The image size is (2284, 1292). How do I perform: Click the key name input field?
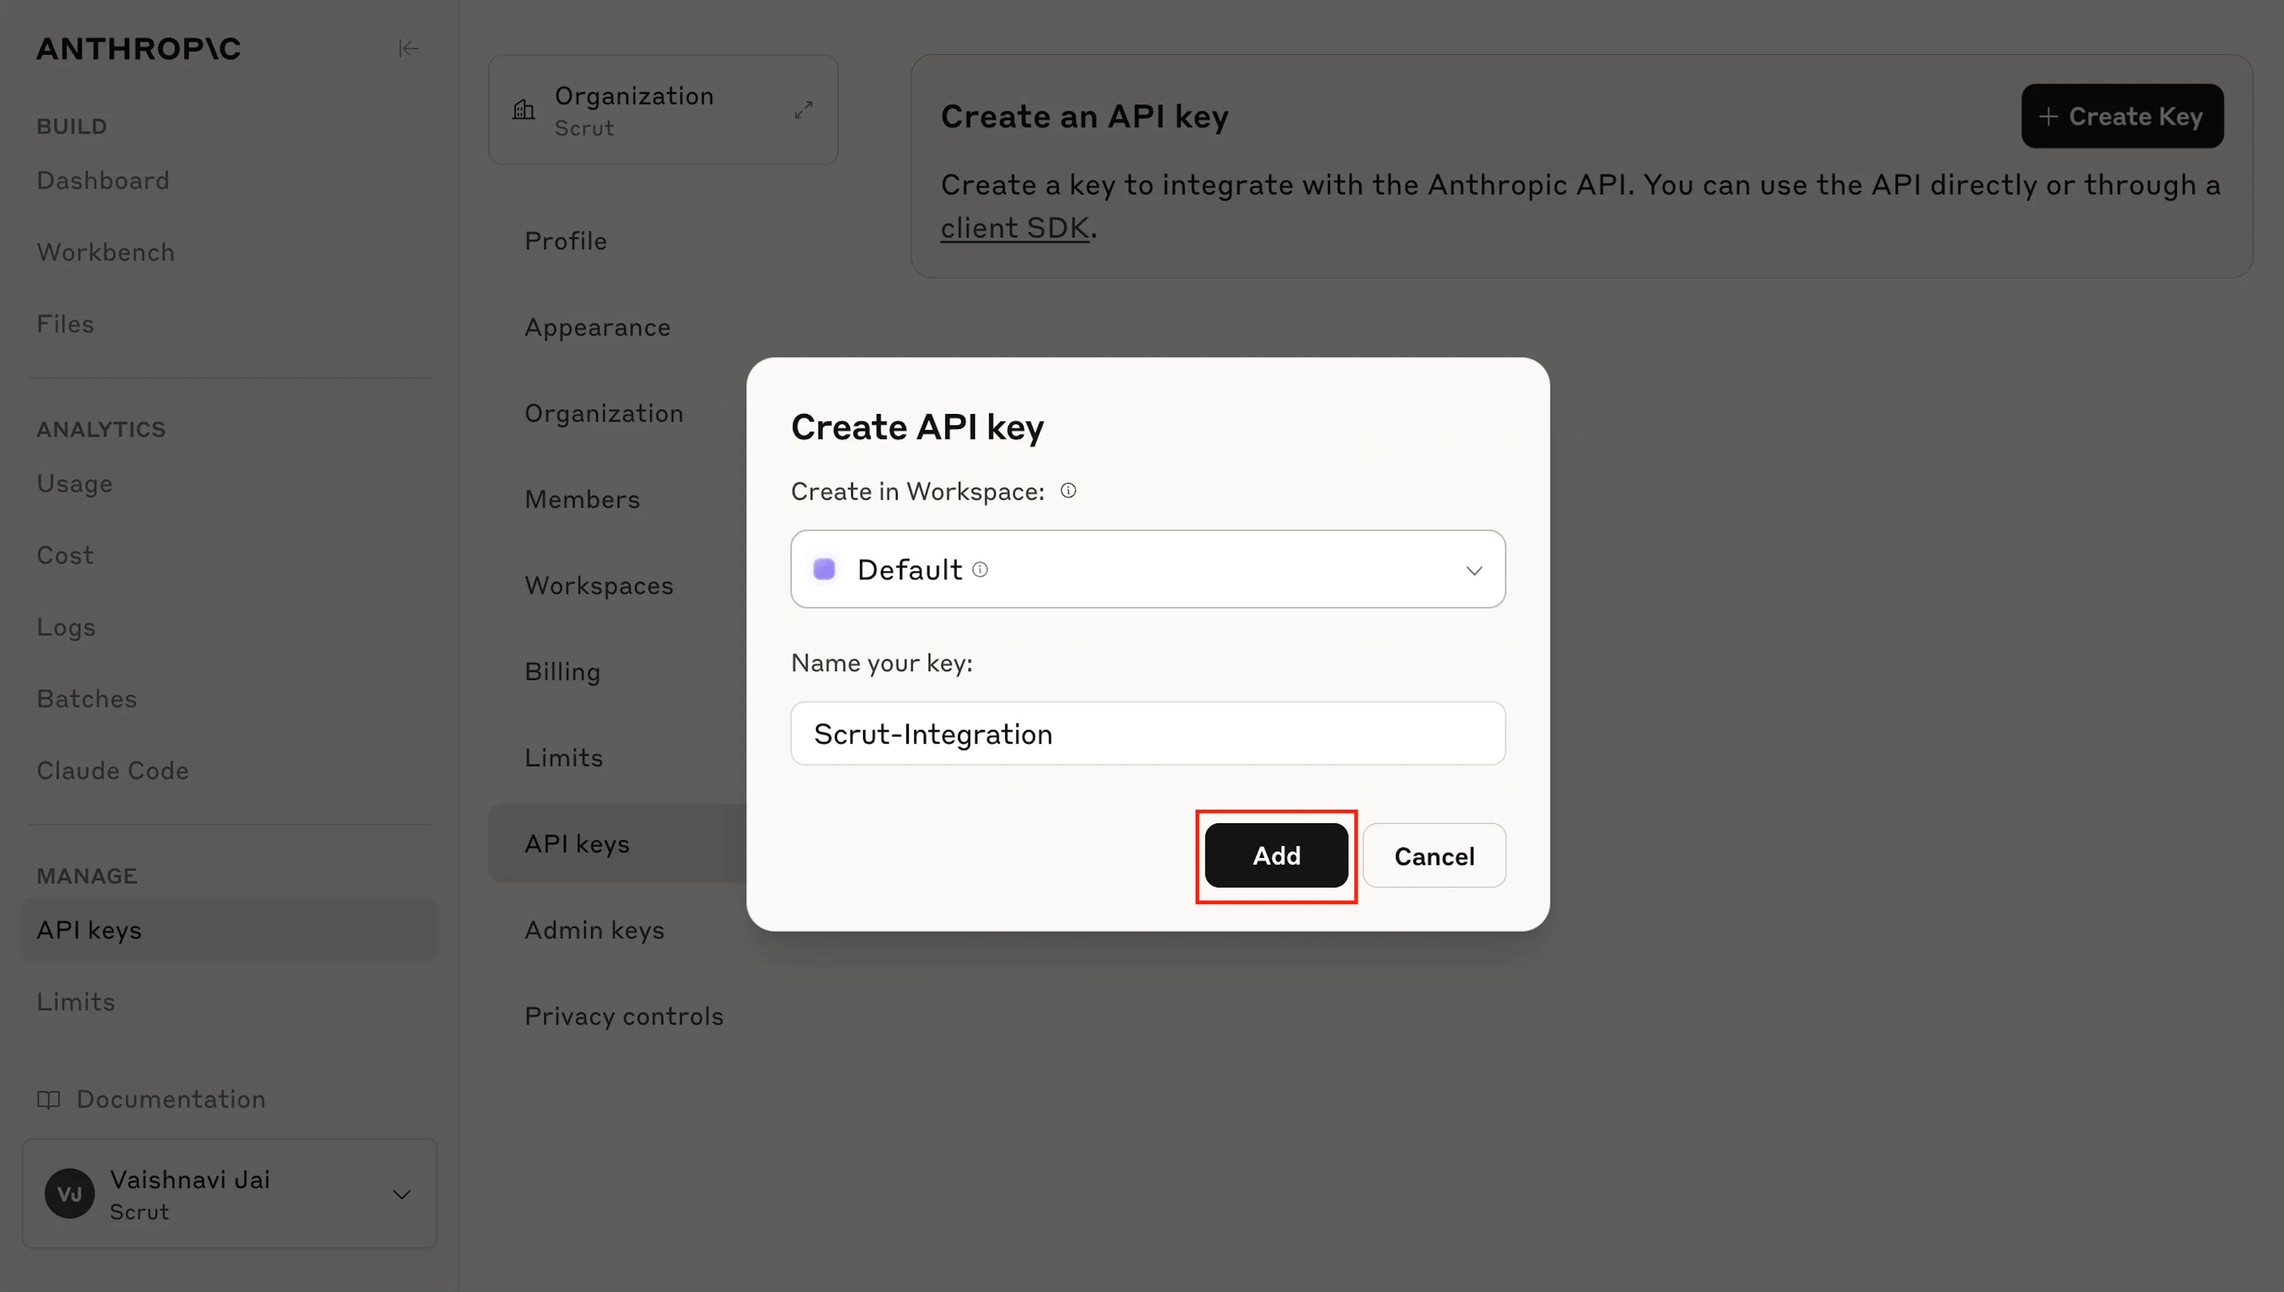point(1148,734)
